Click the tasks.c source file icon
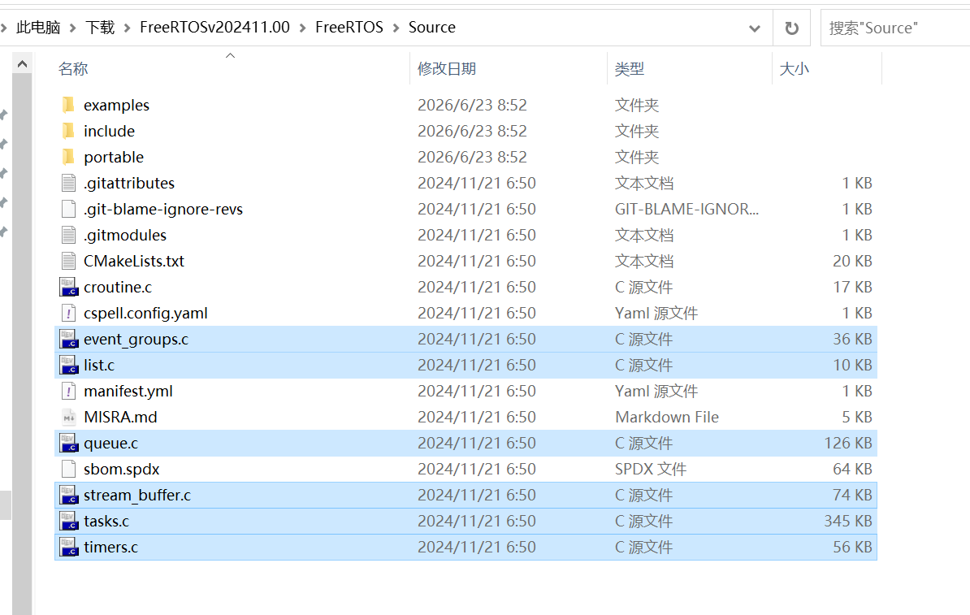This screenshot has height=615, width=970. (69, 521)
